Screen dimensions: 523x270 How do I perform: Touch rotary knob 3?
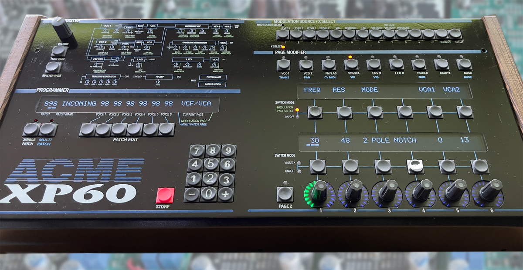388,191
